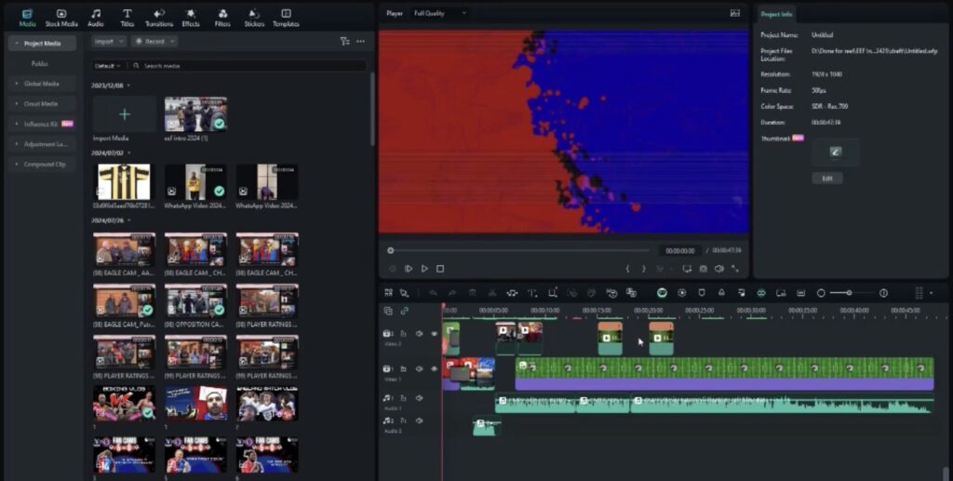
Task: Open the three-dots more options in media panel
Action: tap(360, 41)
